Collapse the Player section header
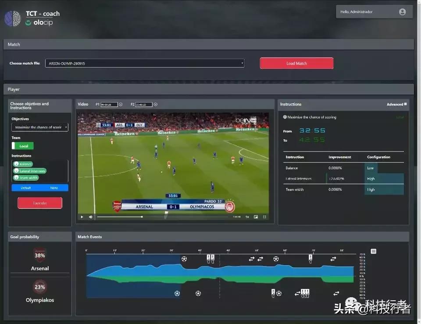 coord(209,89)
